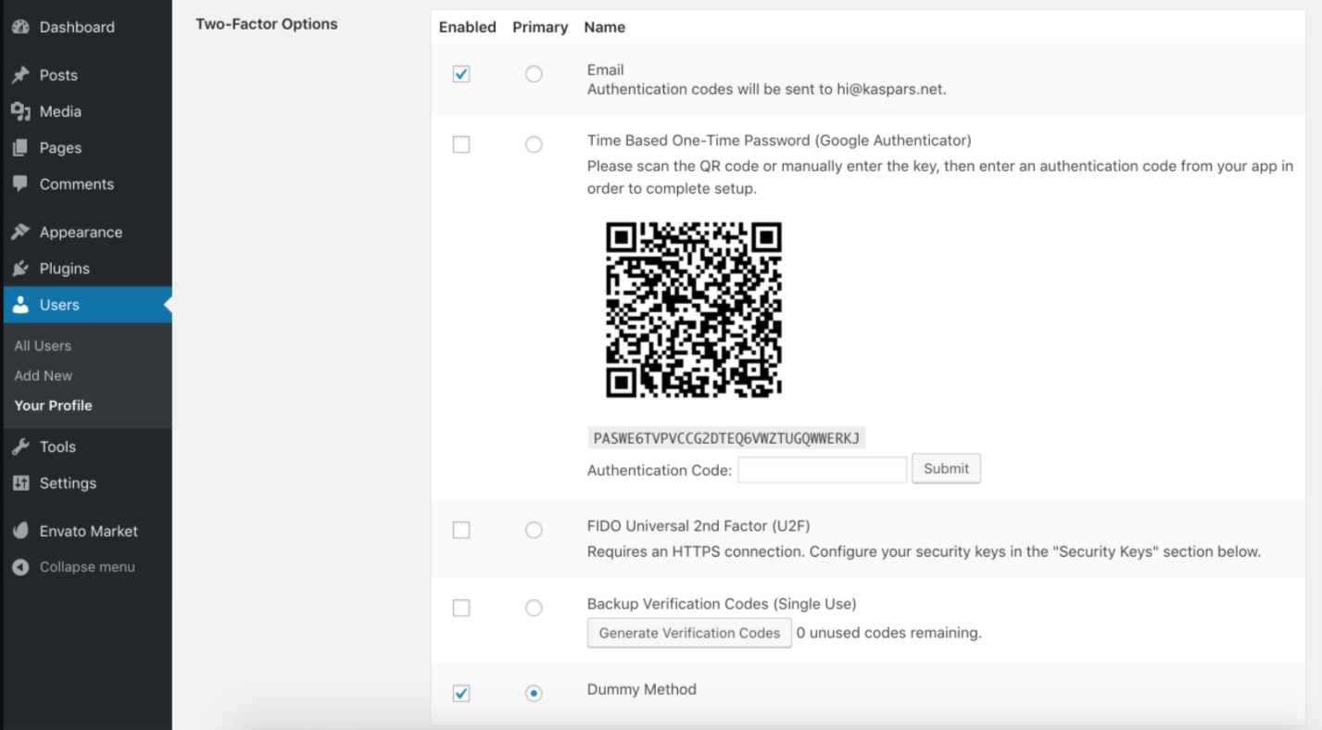Screen dimensions: 1322x730
Task: Click the Settings sliders icon
Action: [x=19, y=483]
